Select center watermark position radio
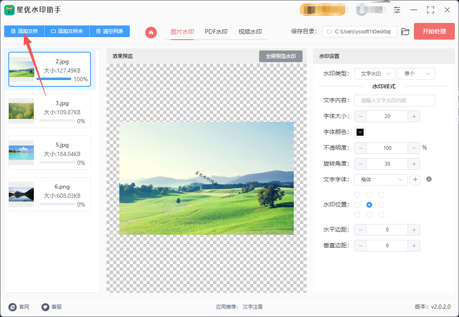 click(369, 205)
